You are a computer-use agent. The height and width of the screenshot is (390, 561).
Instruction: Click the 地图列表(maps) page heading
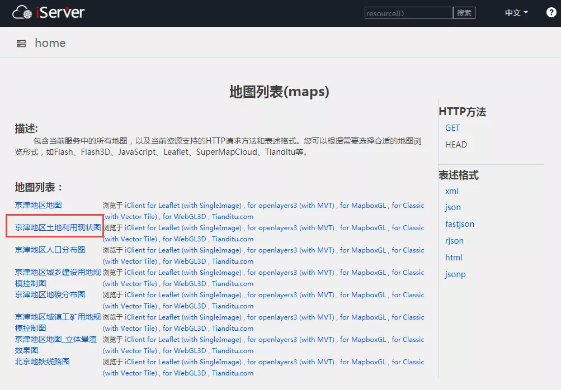[279, 92]
